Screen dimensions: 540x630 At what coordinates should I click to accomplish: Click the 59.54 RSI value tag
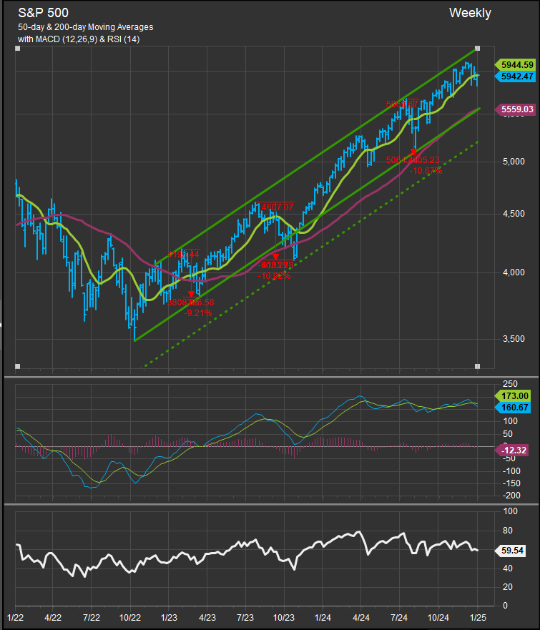pos(510,551)
